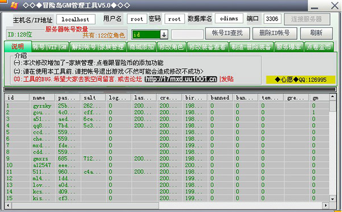This screenshot has width=342, height=212.
Task: Switch to the 商城添加 tab
Action: coord(141,47)
